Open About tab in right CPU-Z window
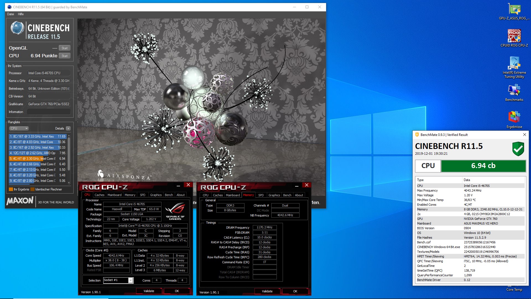The height and width of the screenshot is (299, 531). 299,195
